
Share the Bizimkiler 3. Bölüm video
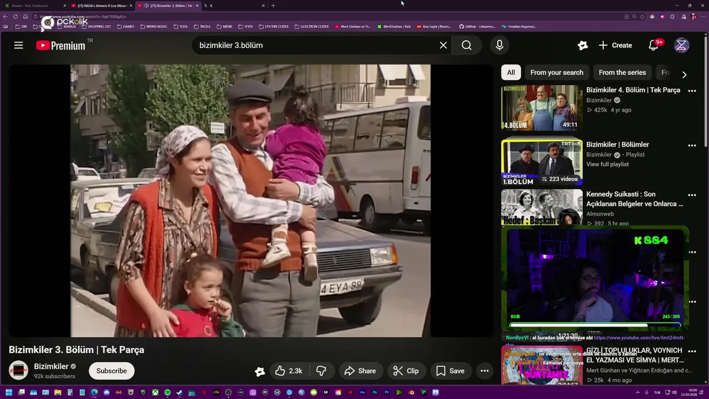click(x=360, y=371)
